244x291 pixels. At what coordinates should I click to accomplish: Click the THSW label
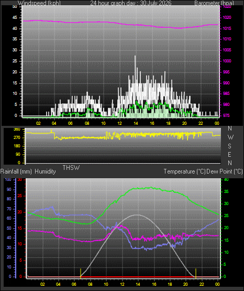click(x=71, y=168)
